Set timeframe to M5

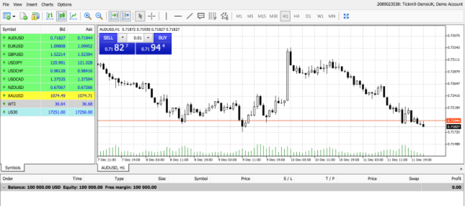point(250,16)
